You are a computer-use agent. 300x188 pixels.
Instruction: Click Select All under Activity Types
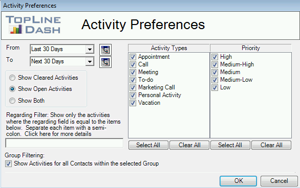click(x=148, y=145)
